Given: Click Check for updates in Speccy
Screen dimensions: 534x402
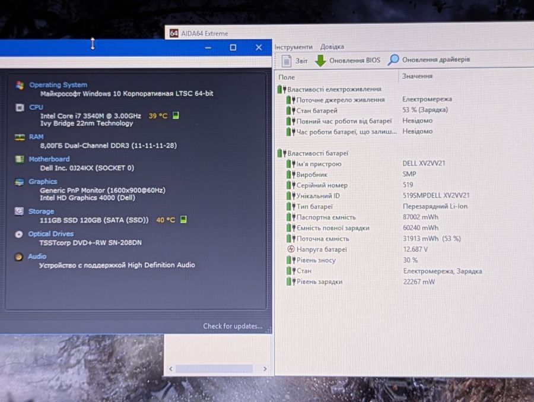Looking at the screenshot, I should (x=233, y=327).
